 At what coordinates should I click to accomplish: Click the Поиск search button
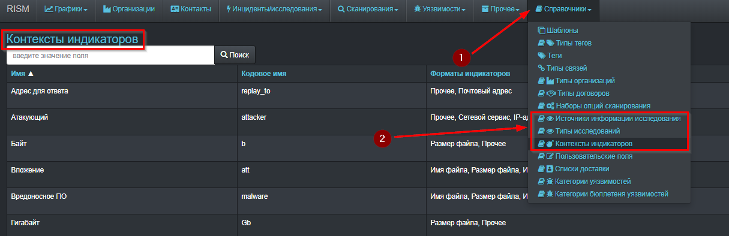click(235, 55)
